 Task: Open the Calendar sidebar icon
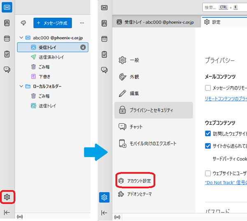pyautogui.click(x=7, y=39)
